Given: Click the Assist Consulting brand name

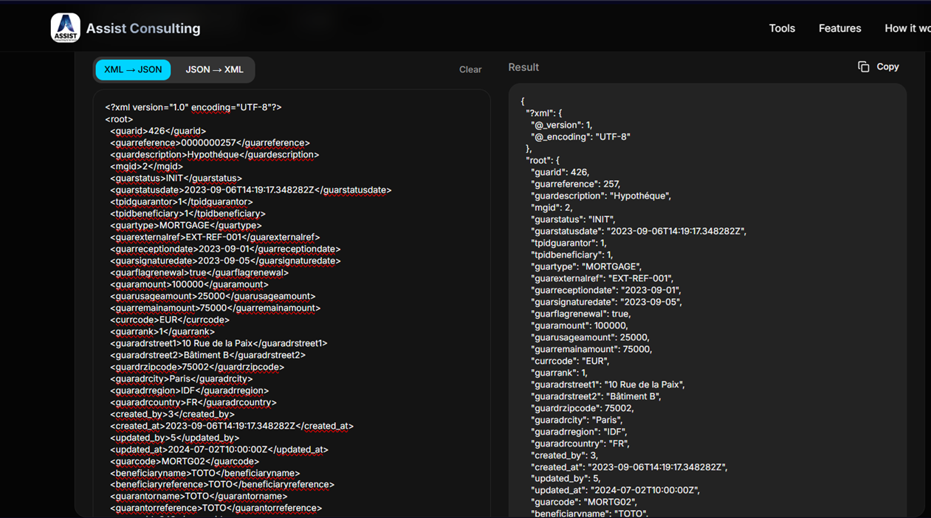Looking at the screenshot, I should 143,28.
